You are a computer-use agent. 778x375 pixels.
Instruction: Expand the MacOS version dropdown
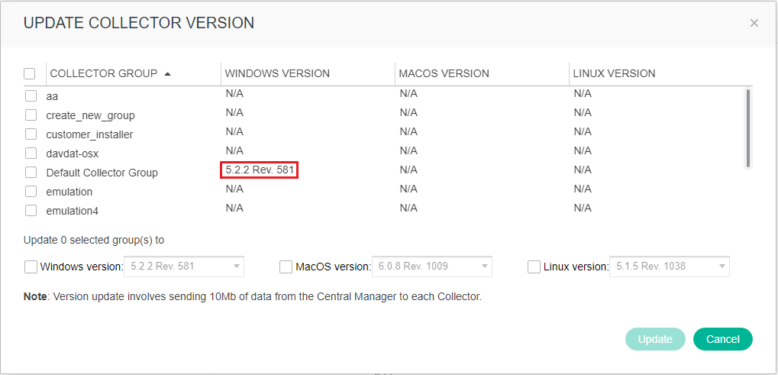(431, 267)
